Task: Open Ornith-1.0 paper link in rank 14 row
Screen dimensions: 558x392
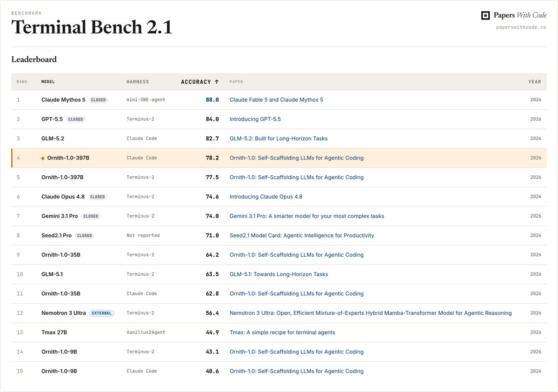Action: pos(297,352)
